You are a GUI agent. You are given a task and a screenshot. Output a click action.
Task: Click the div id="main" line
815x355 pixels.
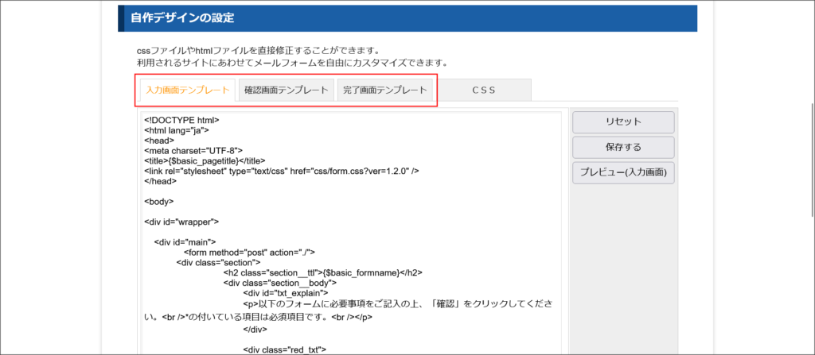[x=185, y=242]
